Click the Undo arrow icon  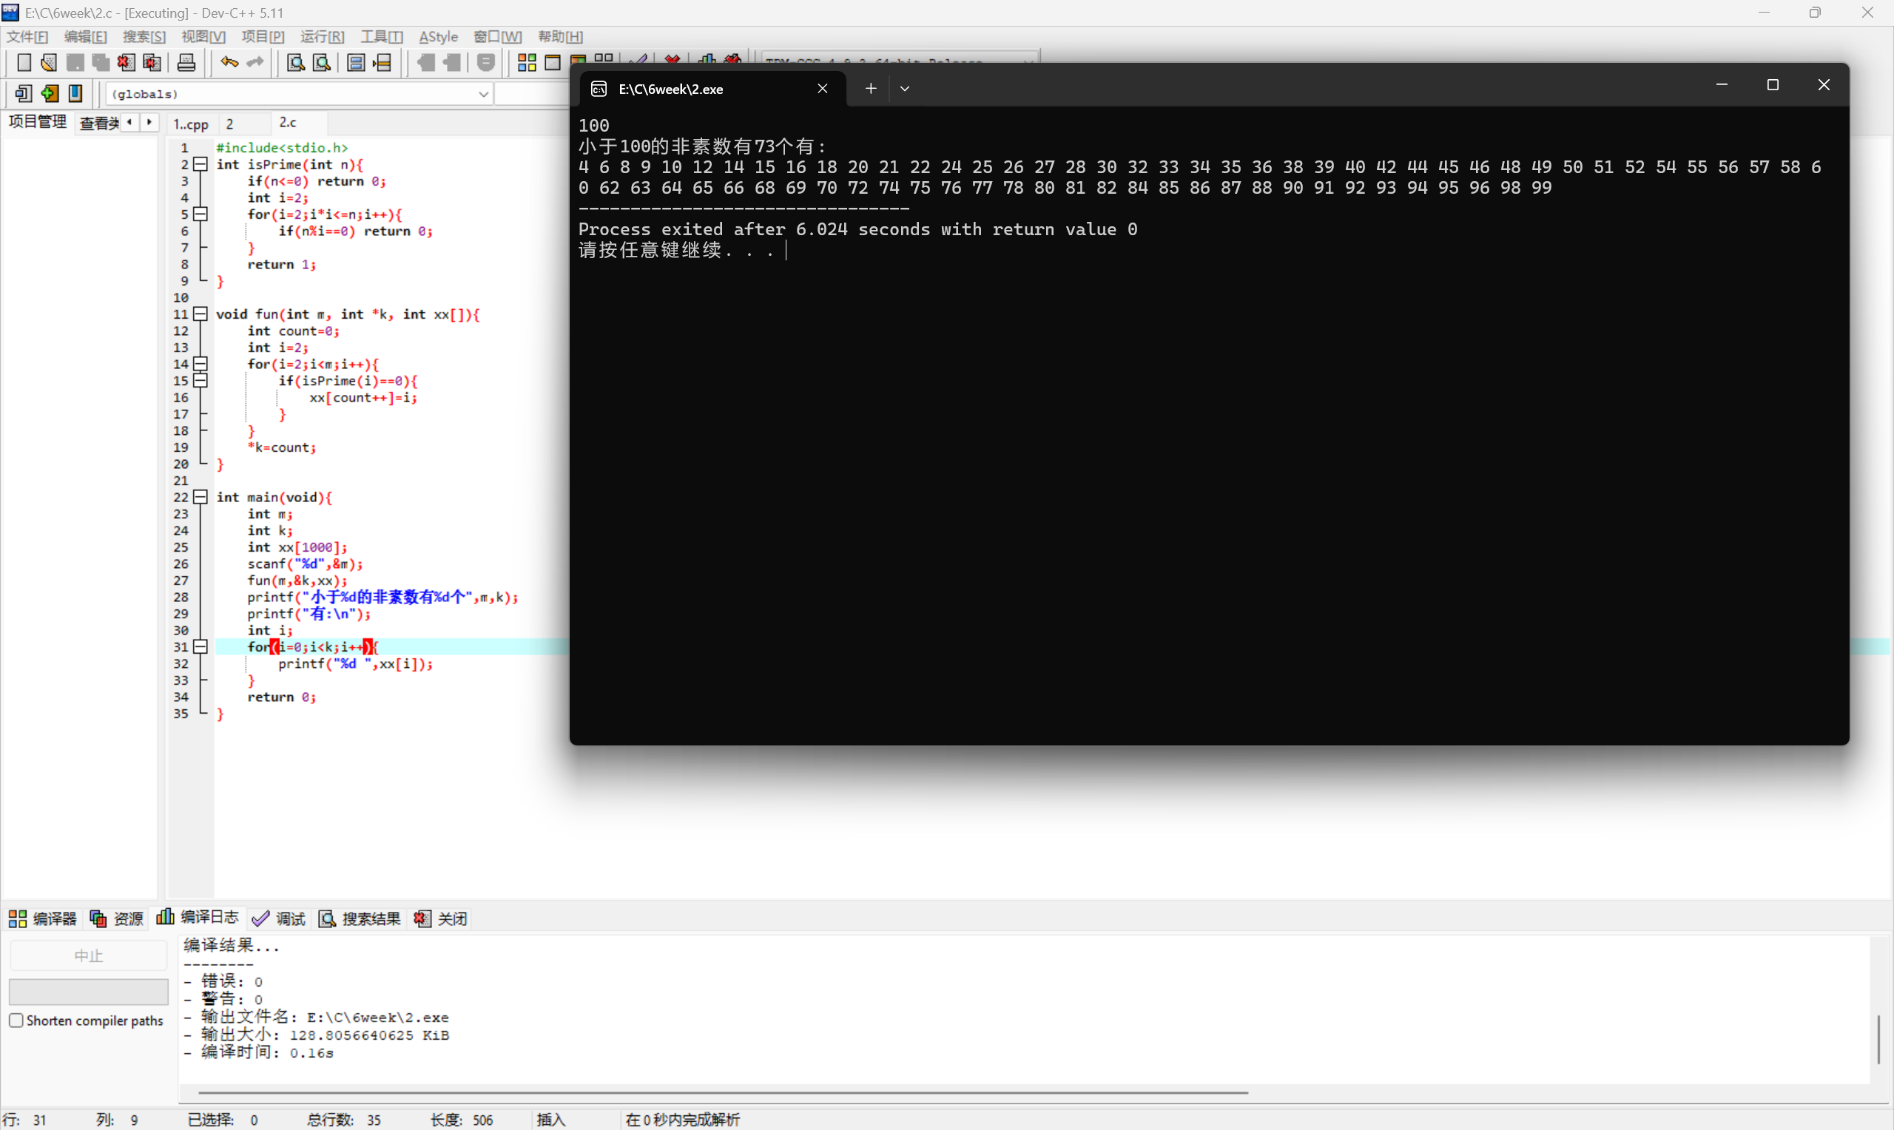pos(229,62)
